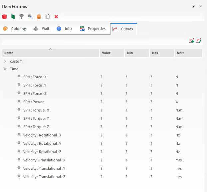Select the SPH : Force : X row
207x192 pixels.
click(102, 77)
